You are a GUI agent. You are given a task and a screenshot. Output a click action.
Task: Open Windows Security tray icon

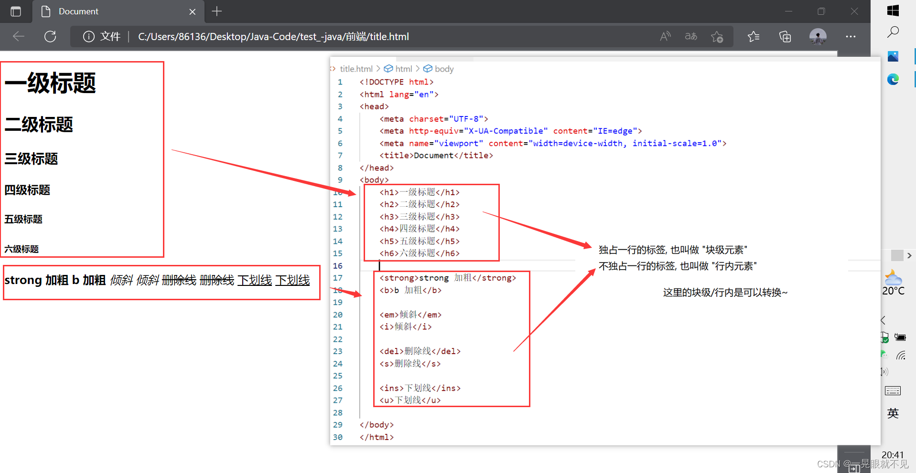[x=884, y=338]
